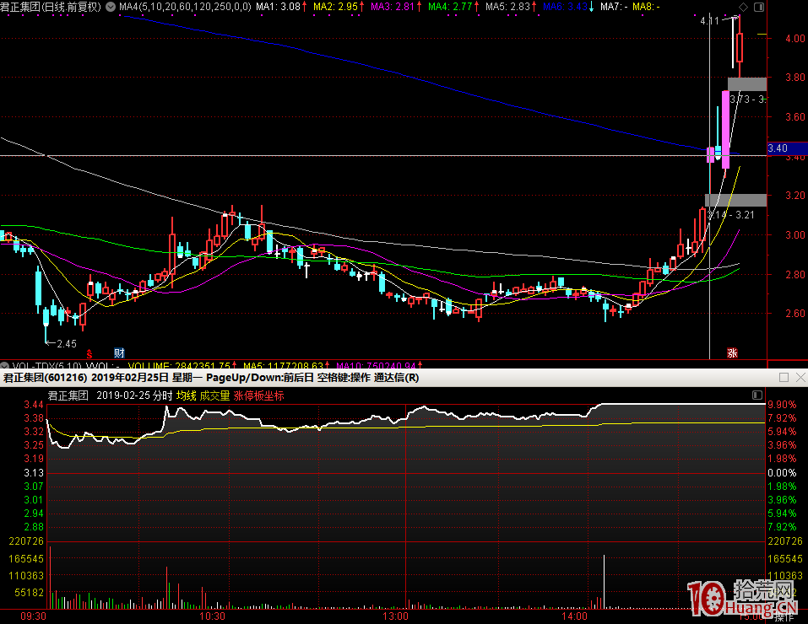808x624 pixels.
Task: Maximize the intraday popup window
Action: point(784,378)
